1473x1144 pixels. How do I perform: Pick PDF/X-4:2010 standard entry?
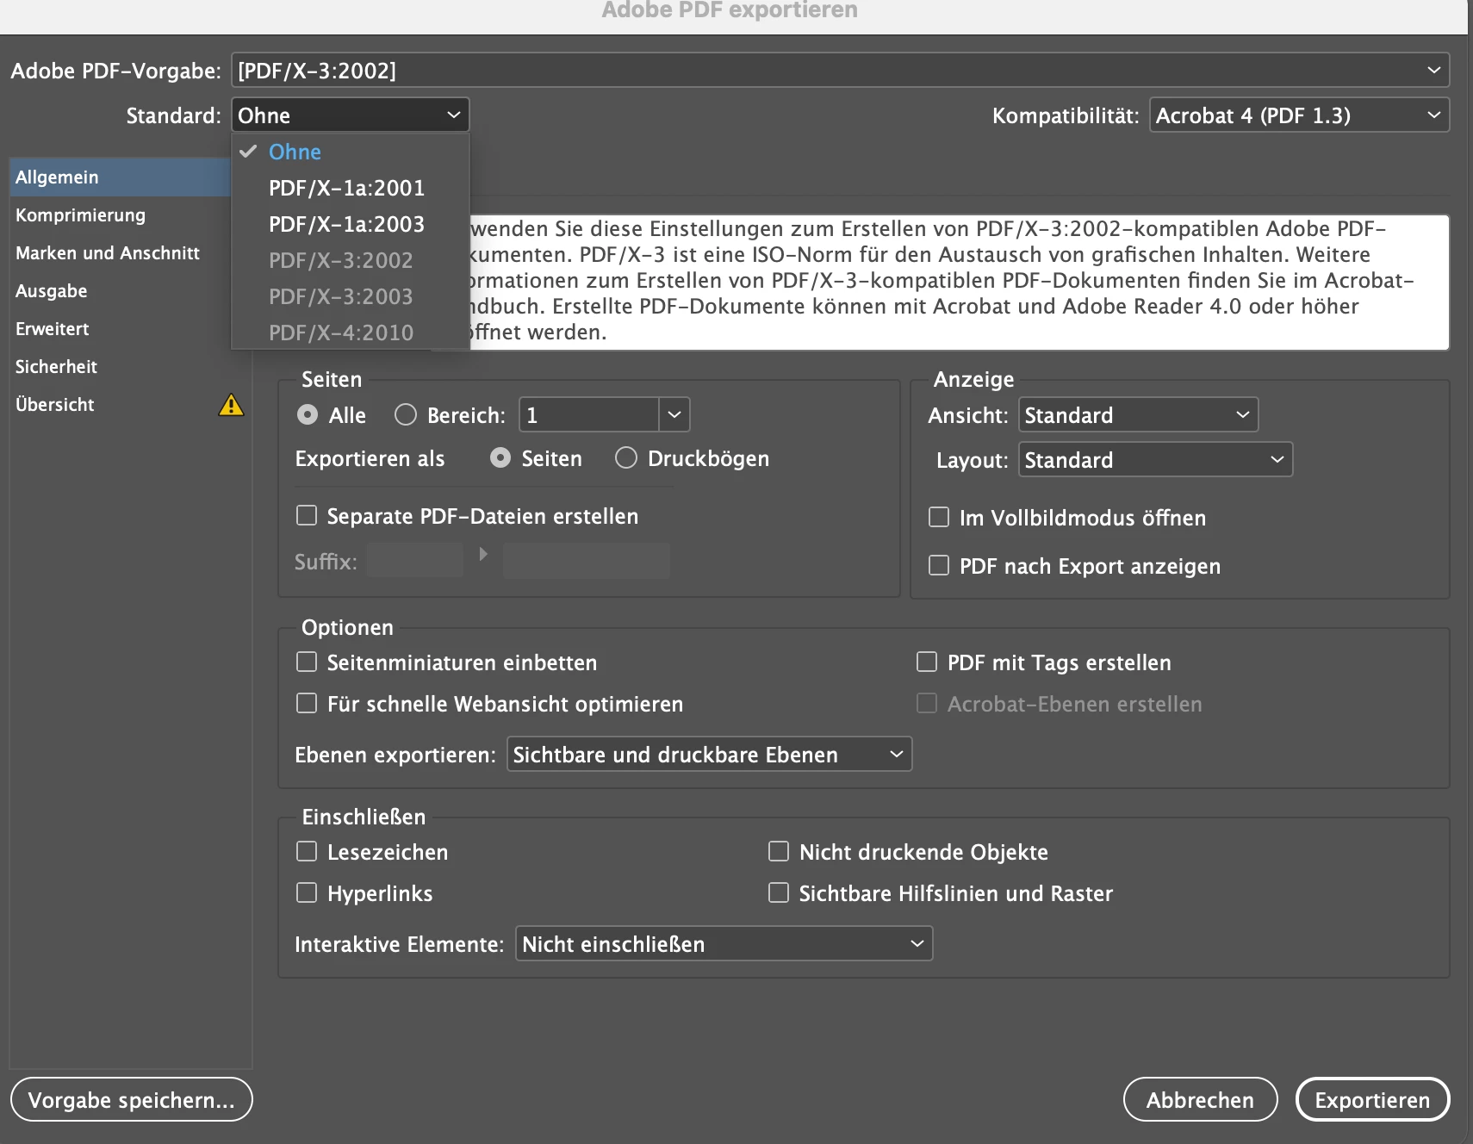[x=350, y=333]
